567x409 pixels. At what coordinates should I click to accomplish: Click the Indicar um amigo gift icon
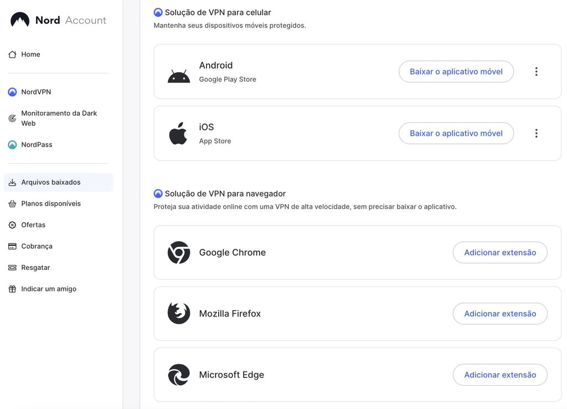(12, 289)
